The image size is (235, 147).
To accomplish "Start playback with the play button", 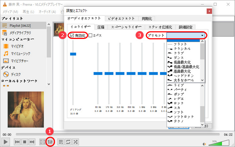I will (x=6, y=142).
